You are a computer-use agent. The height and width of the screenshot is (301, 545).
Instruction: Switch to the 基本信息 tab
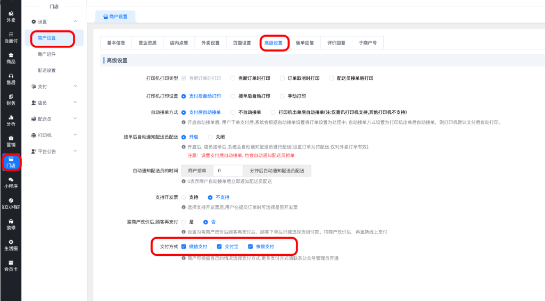point(116,43)
